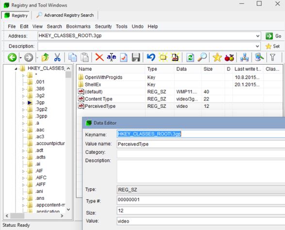This screenshot has width=285, height=230.
Task: Click the tree scrollbar down arrow
Action: [68, 210]
